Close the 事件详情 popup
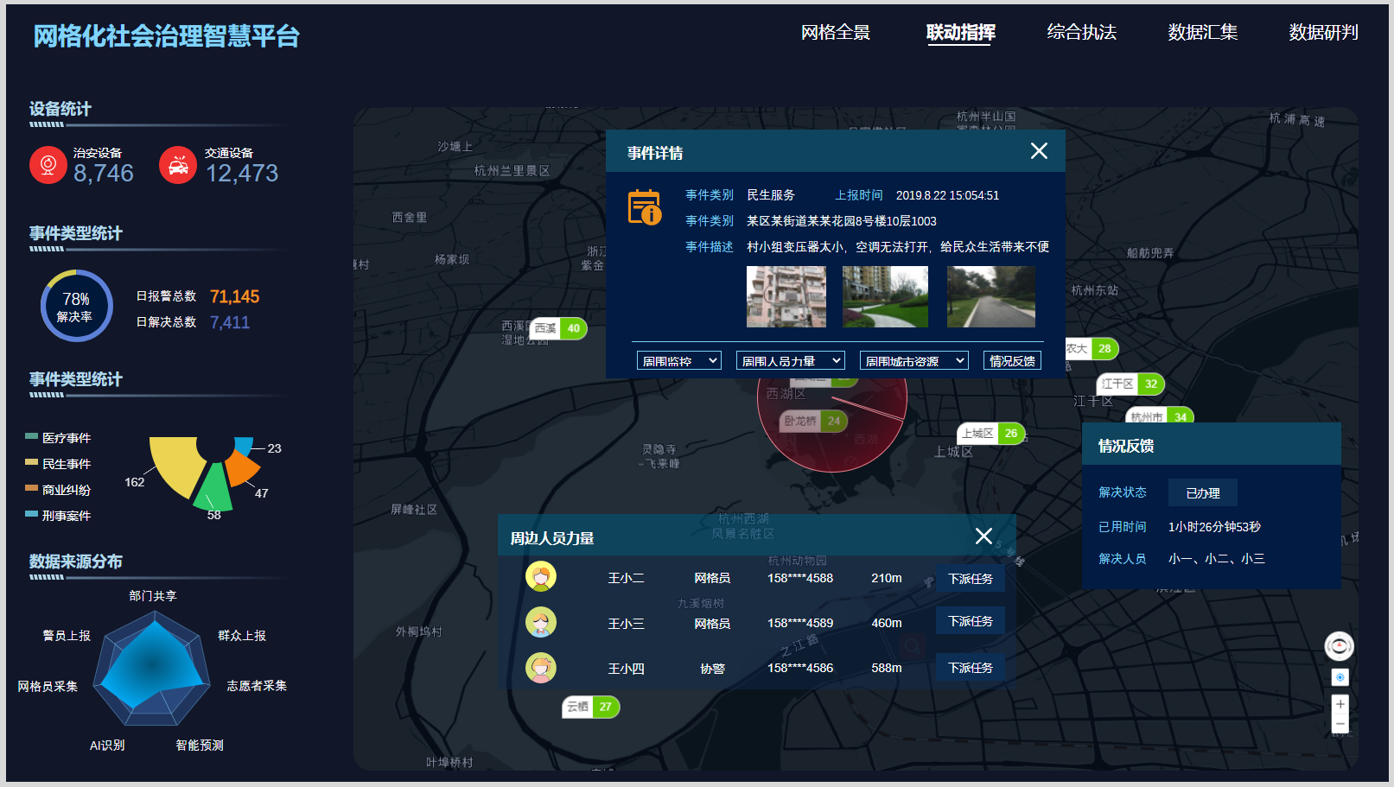Screen dimensions: 1394x787 (1039, 151)
